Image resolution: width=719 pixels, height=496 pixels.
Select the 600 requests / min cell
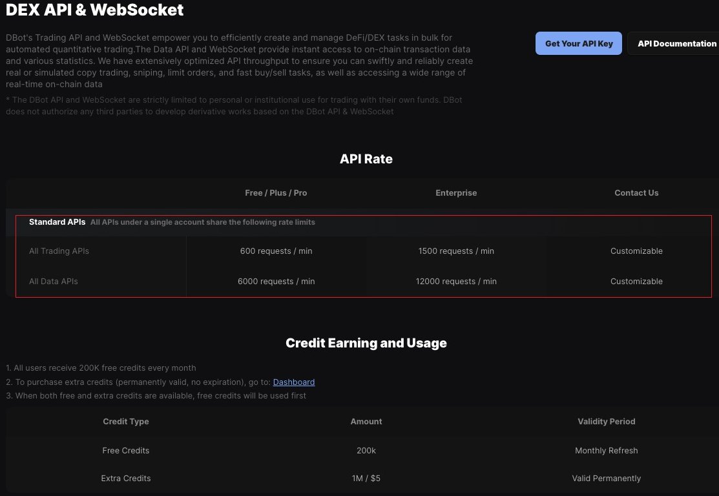pyautogui.click(x=276, y=251)
